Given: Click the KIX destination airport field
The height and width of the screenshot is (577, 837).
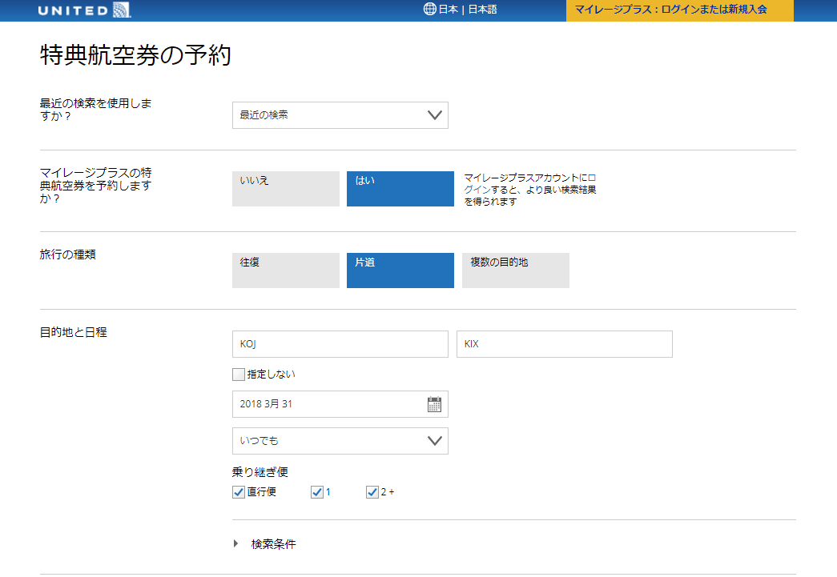Looking at the screenshot, I should (564, 344).
